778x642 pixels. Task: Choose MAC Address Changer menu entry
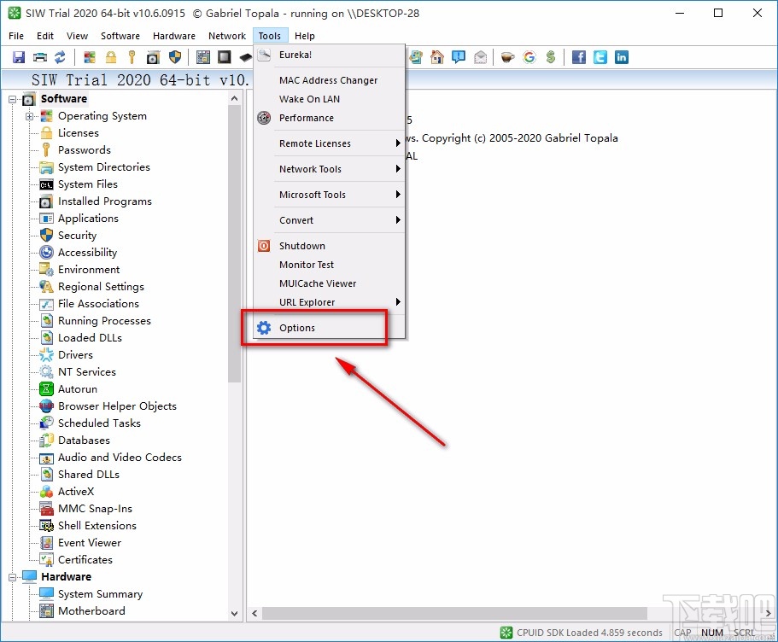(x=328, y=80)
